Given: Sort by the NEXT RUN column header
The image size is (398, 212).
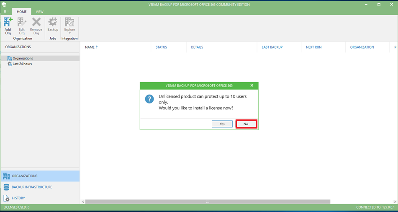Looking at the screenshot, I should pos(314,47).
